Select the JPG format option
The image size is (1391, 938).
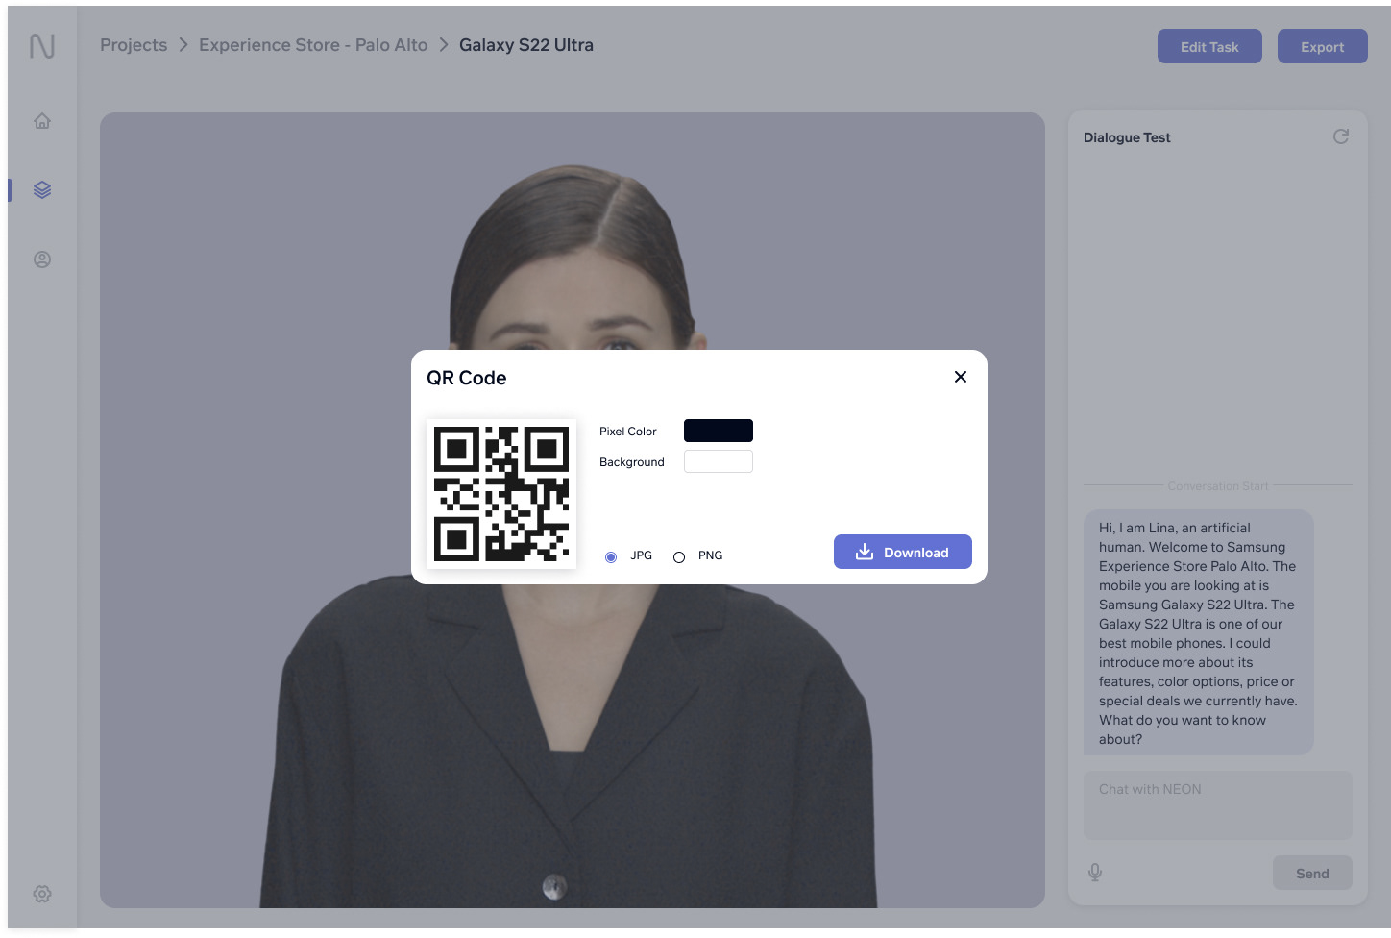point(611,557)
